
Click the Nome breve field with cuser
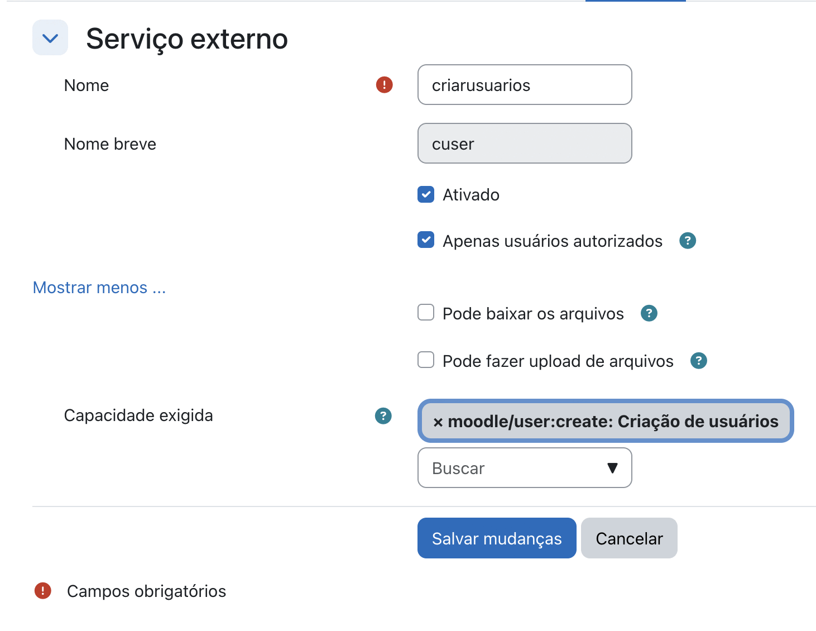(x=524, y=144)
